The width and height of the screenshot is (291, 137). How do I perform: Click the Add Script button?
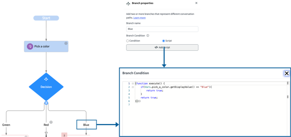point(162,48)
